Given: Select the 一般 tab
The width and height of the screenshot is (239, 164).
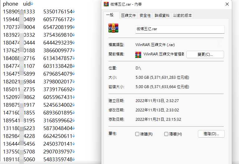Looking at the screenshot, I should coord(110,15).
